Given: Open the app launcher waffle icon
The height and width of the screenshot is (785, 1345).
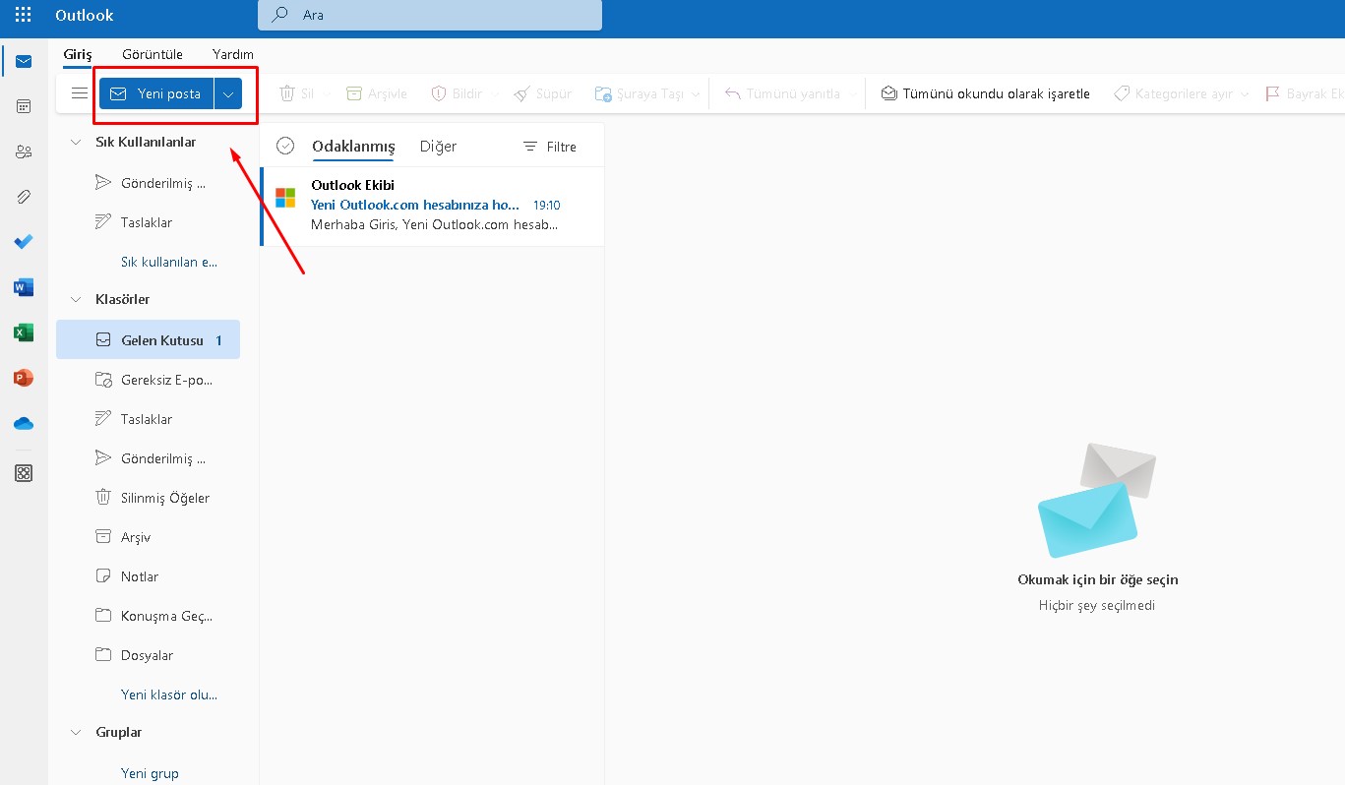Looking at the screenshot, I should pos(23,15).
